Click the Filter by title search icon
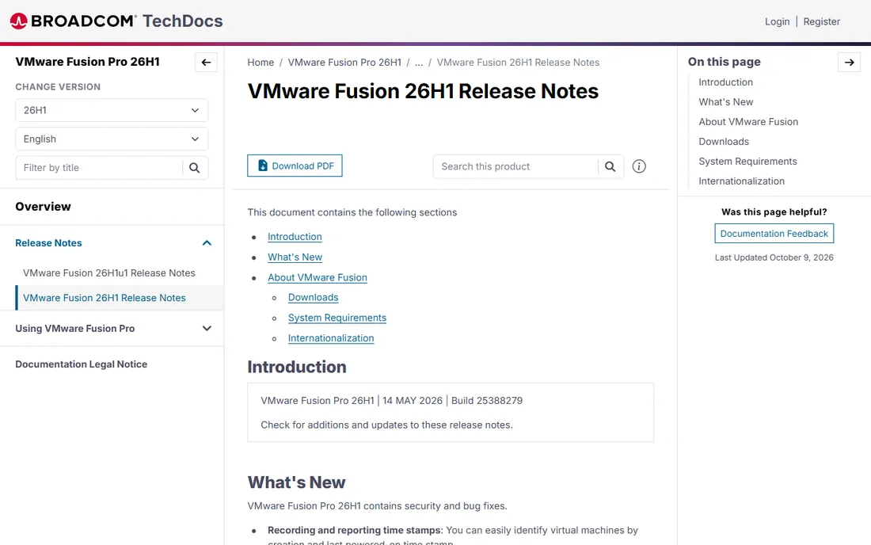 195,168
